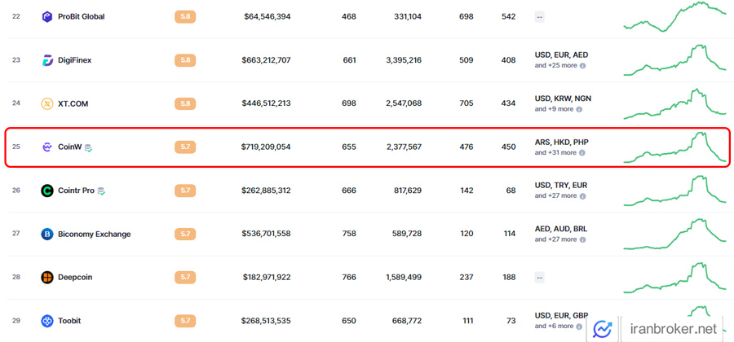Click the proof-of-reserves badge next to Cointr Pro
Screen dimensions: 734x342
pyautogui.click(x=102, y=191)
